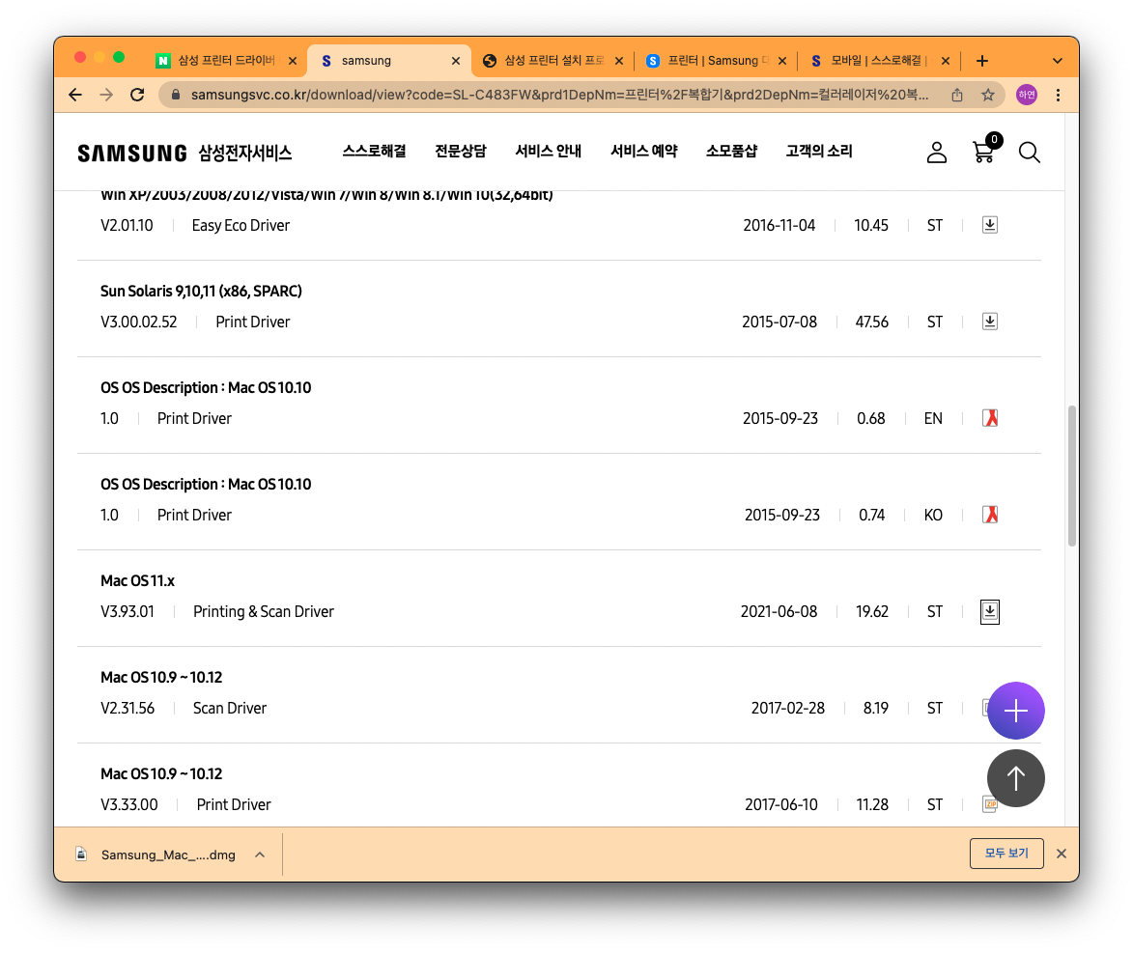The height and width of the screenshot is (953, 1133).
Task: Open a new browser tab
Action: point(981,61)
